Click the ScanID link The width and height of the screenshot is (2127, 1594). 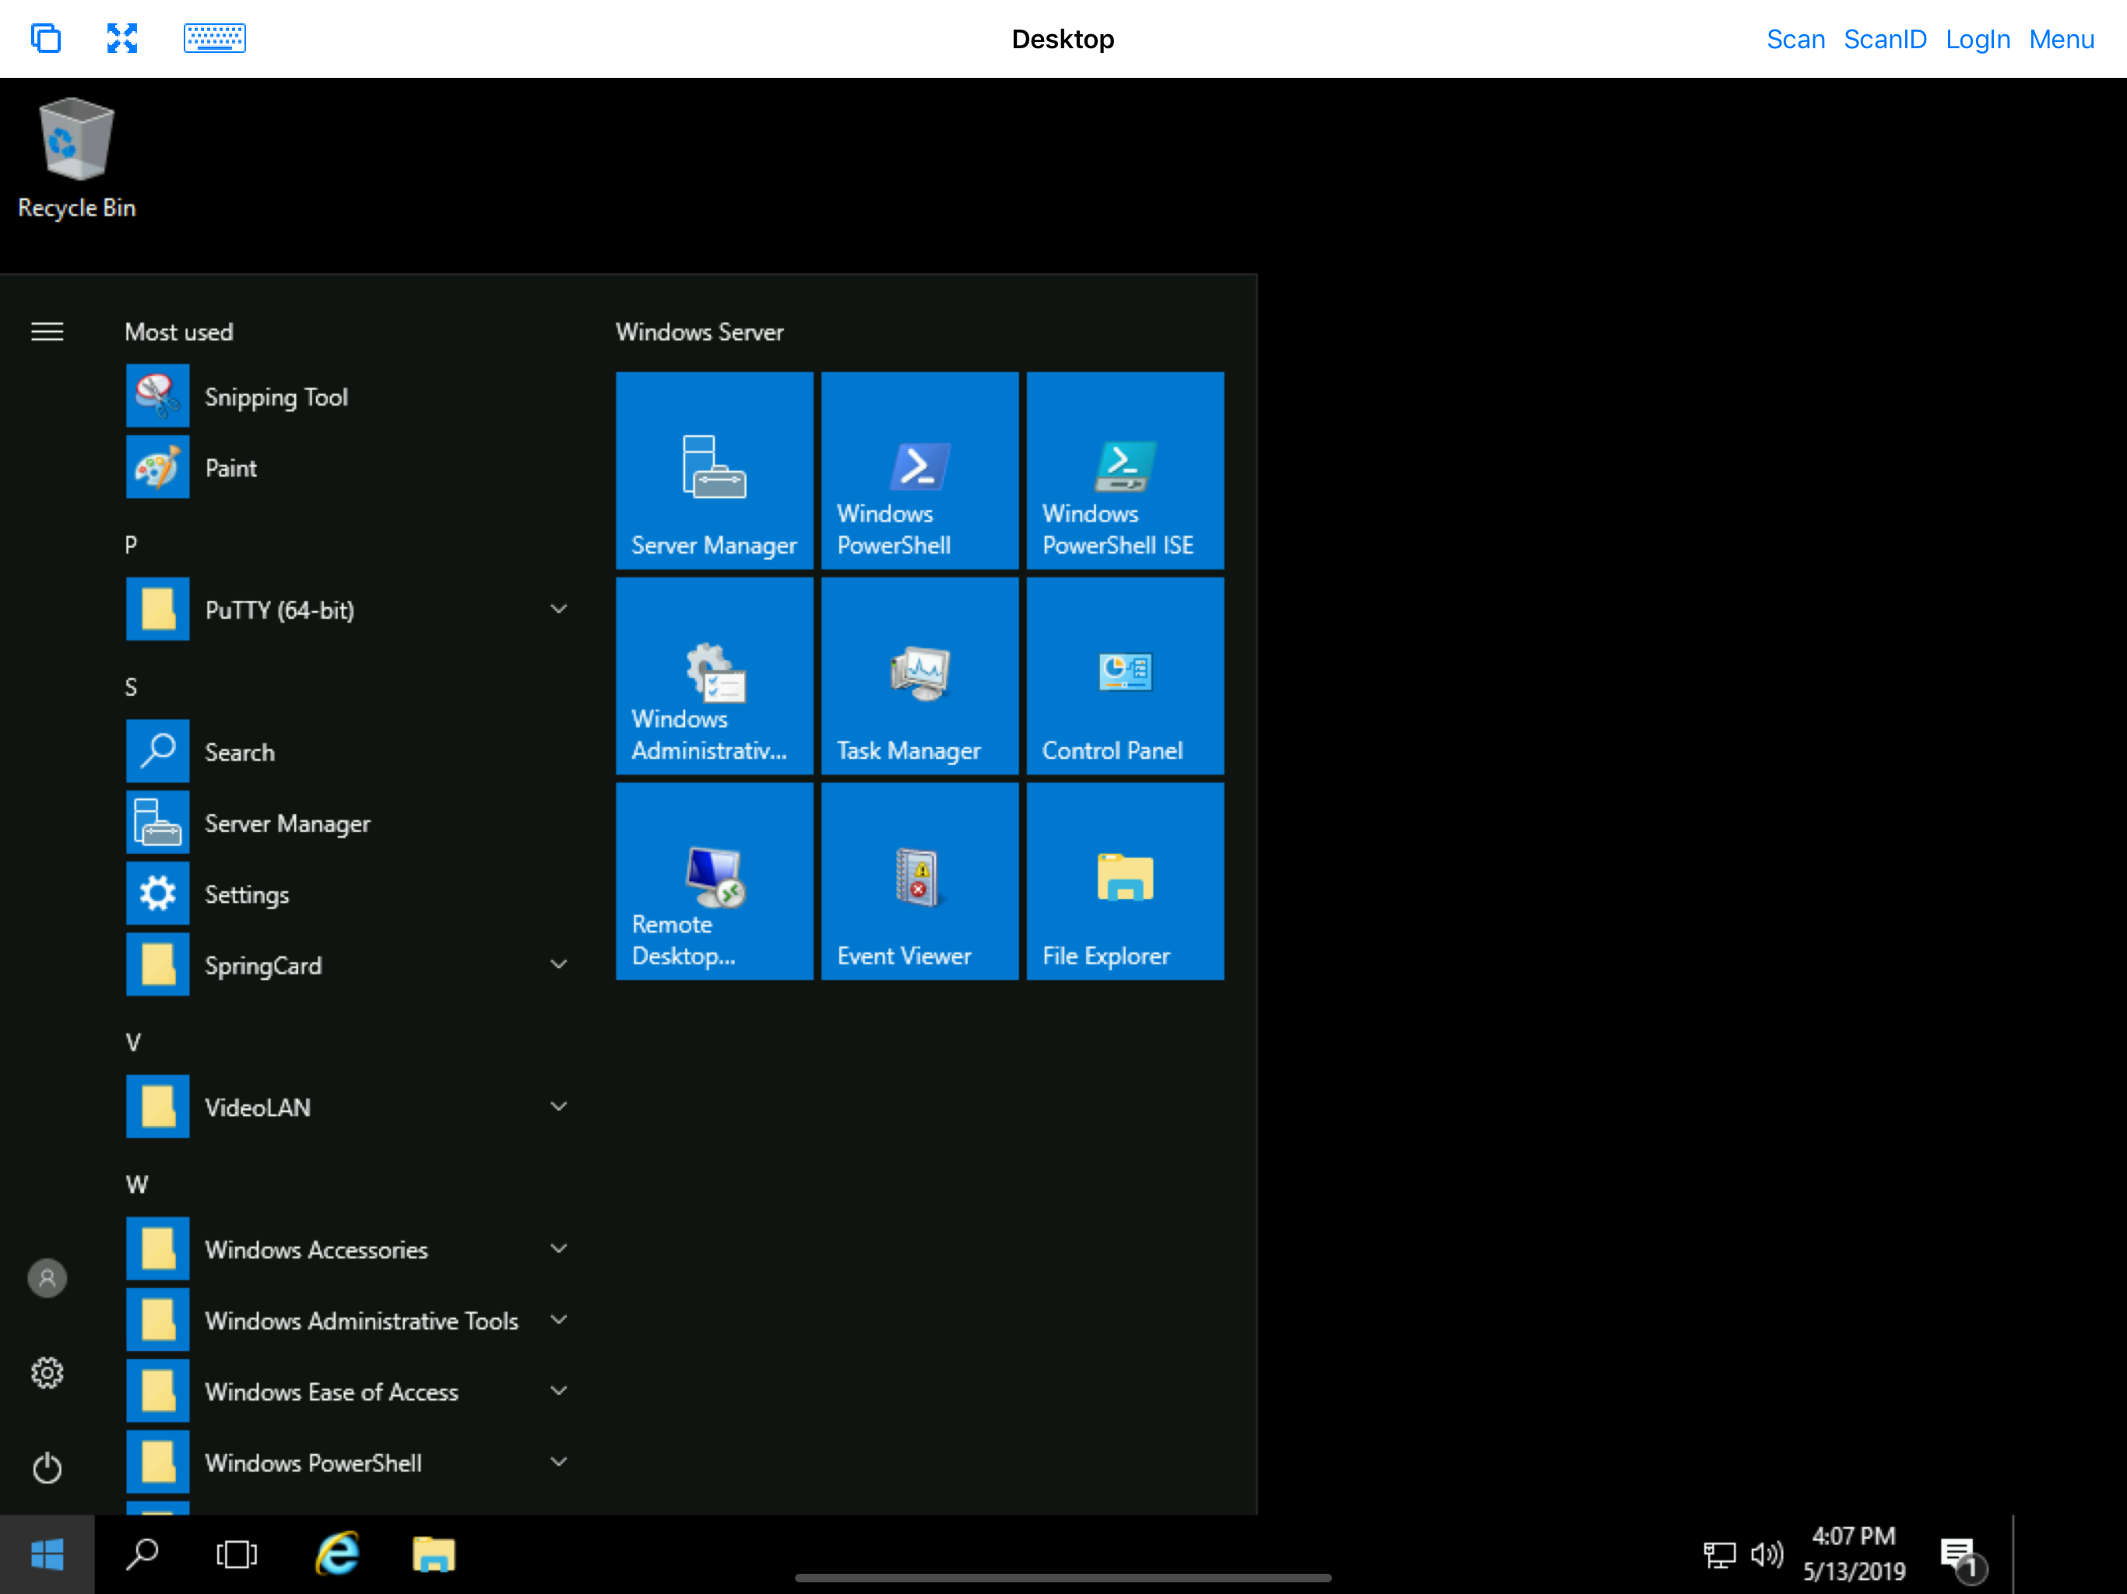[1885, 40]
